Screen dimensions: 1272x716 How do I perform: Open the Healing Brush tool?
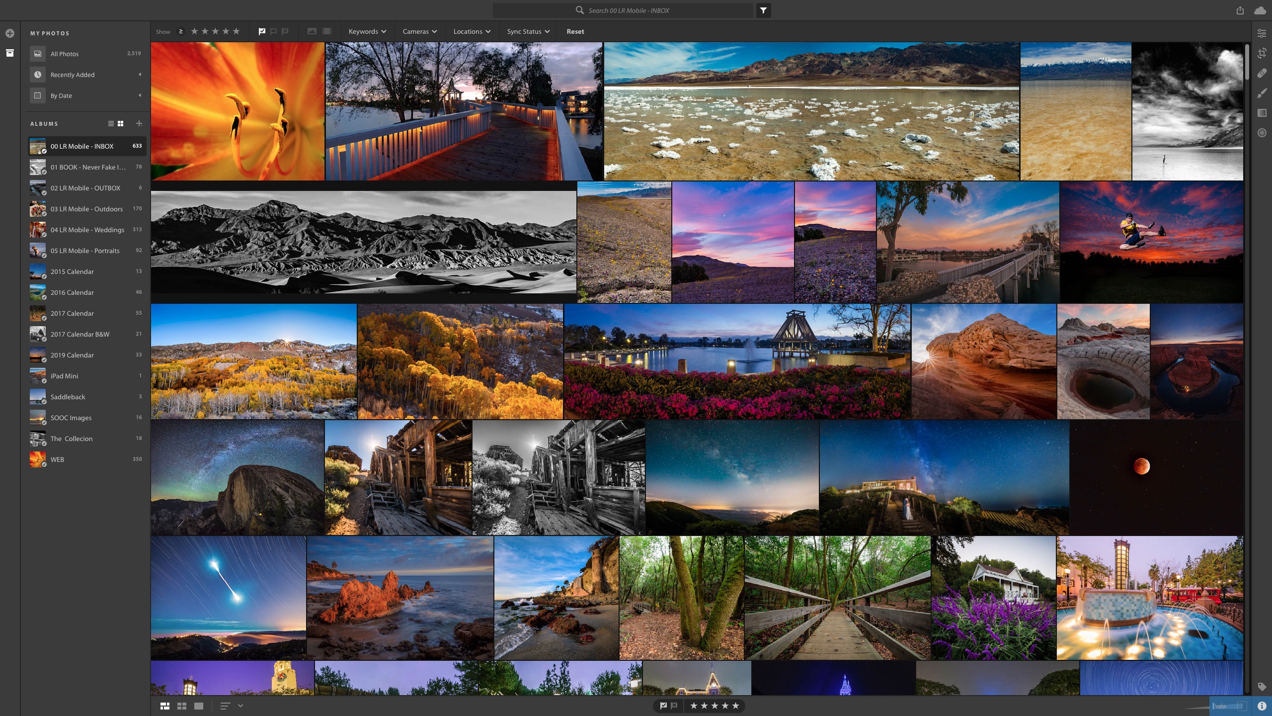tap(1262, 73)
